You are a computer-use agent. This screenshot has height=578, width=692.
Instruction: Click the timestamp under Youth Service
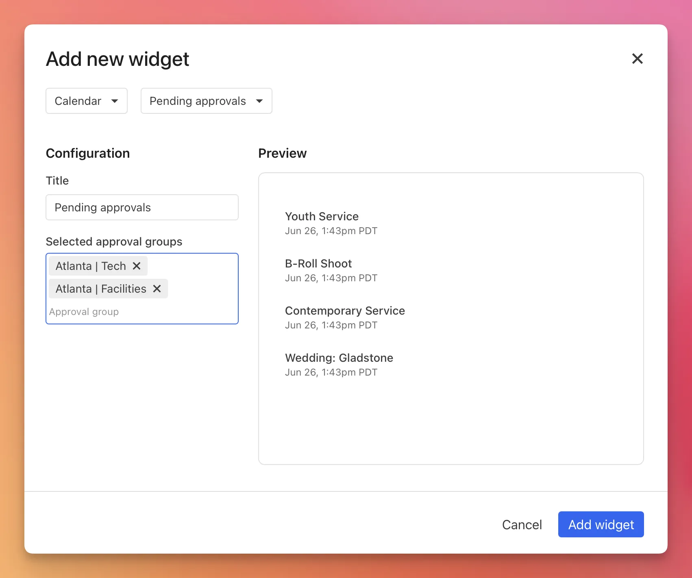click(331, 231)
